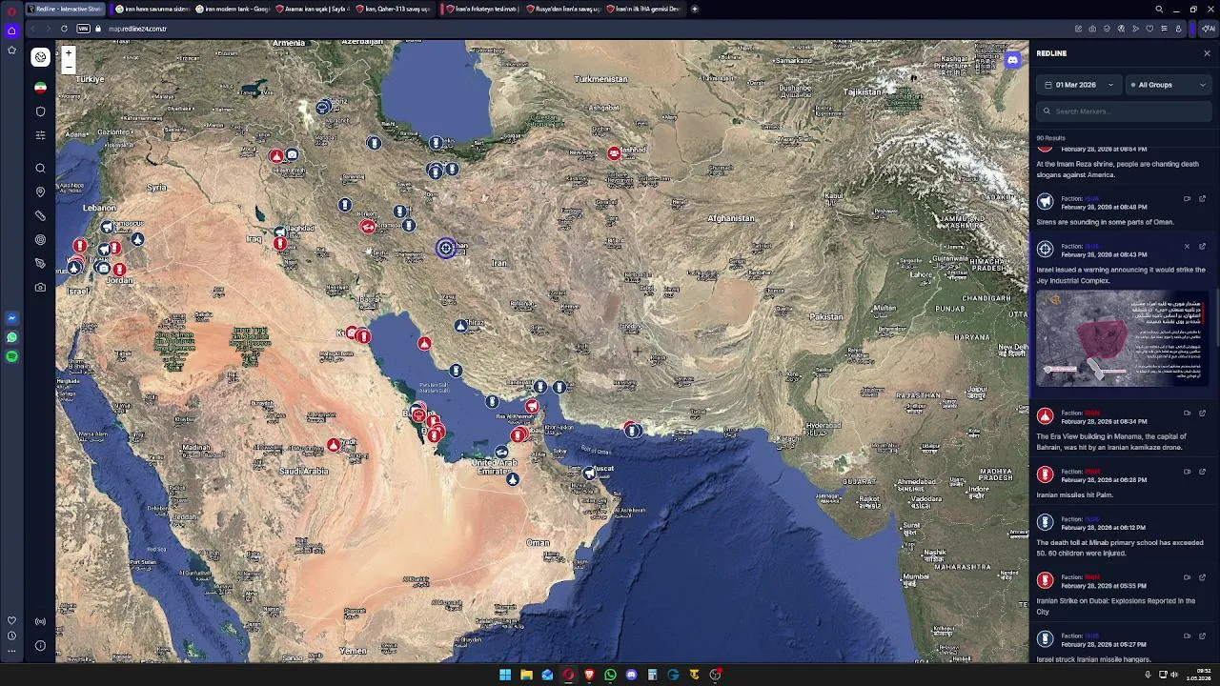Click the home icon in browser sidebar

point(11,30)
